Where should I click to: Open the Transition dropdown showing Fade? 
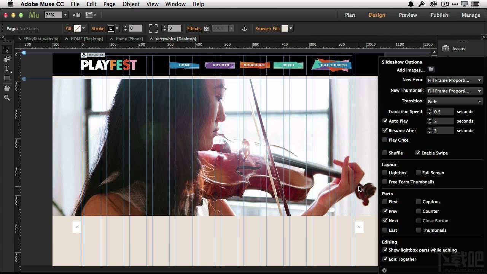coord(454,101)
